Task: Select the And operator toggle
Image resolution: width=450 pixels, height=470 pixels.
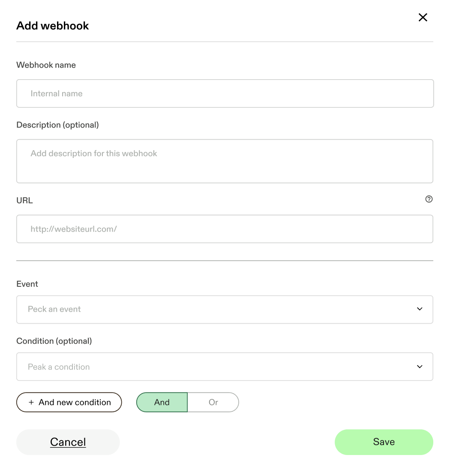Action: 162,402
